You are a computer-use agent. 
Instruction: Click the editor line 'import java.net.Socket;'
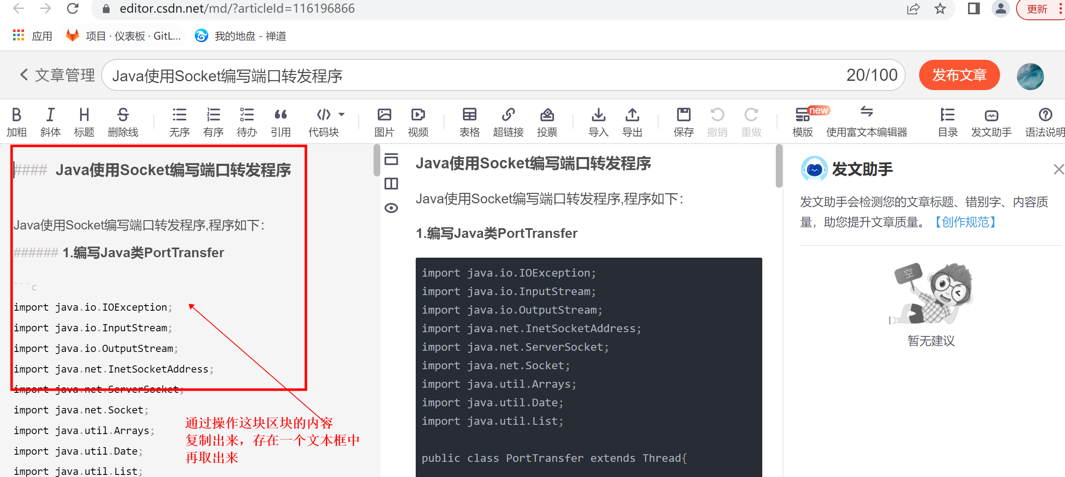pos(81,410)
